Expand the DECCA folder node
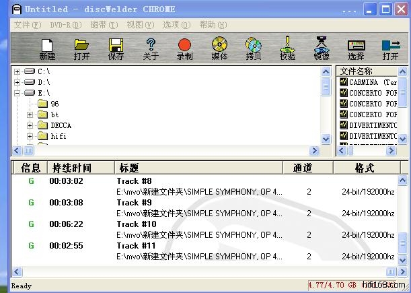411x293 pixels. tap(30, 125)
